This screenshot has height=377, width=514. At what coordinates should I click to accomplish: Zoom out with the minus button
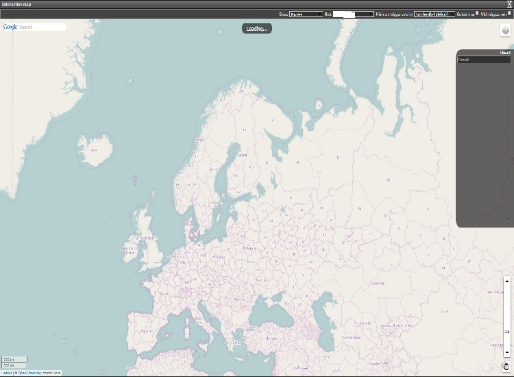(506, 352)
